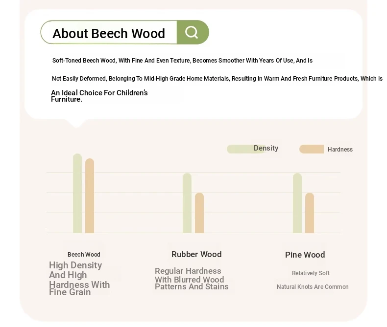Click An Ideal Choice For Children's Furniture text
387x327 pixels.
99,96
